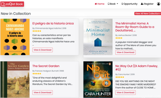Click description starting 'One of the most delightful'

click(x=52, y=81)
